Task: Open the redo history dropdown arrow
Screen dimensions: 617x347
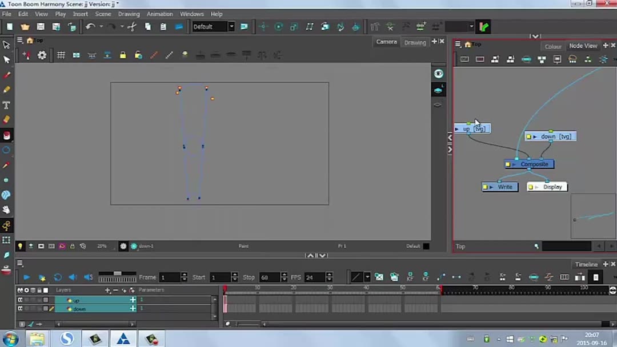Action: click(x=122, y=26)
